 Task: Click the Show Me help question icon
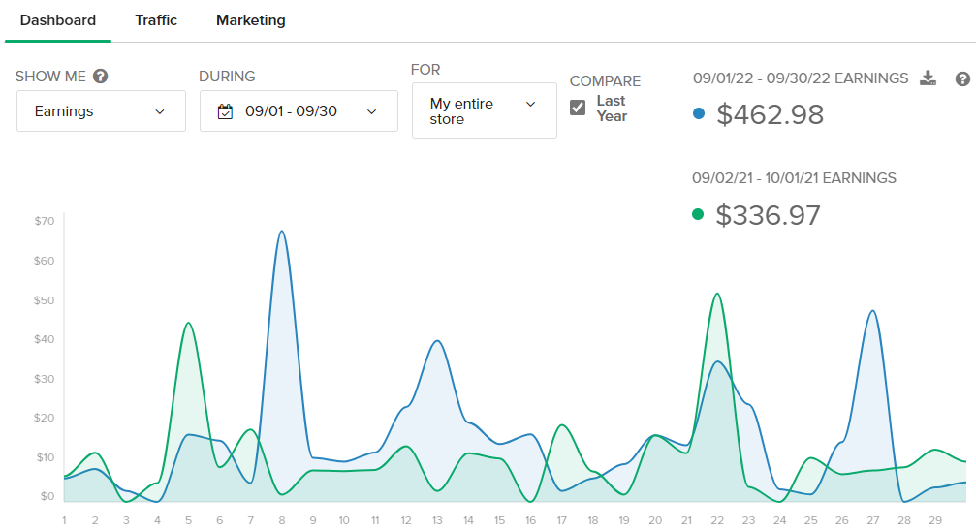tap(101, 77)
